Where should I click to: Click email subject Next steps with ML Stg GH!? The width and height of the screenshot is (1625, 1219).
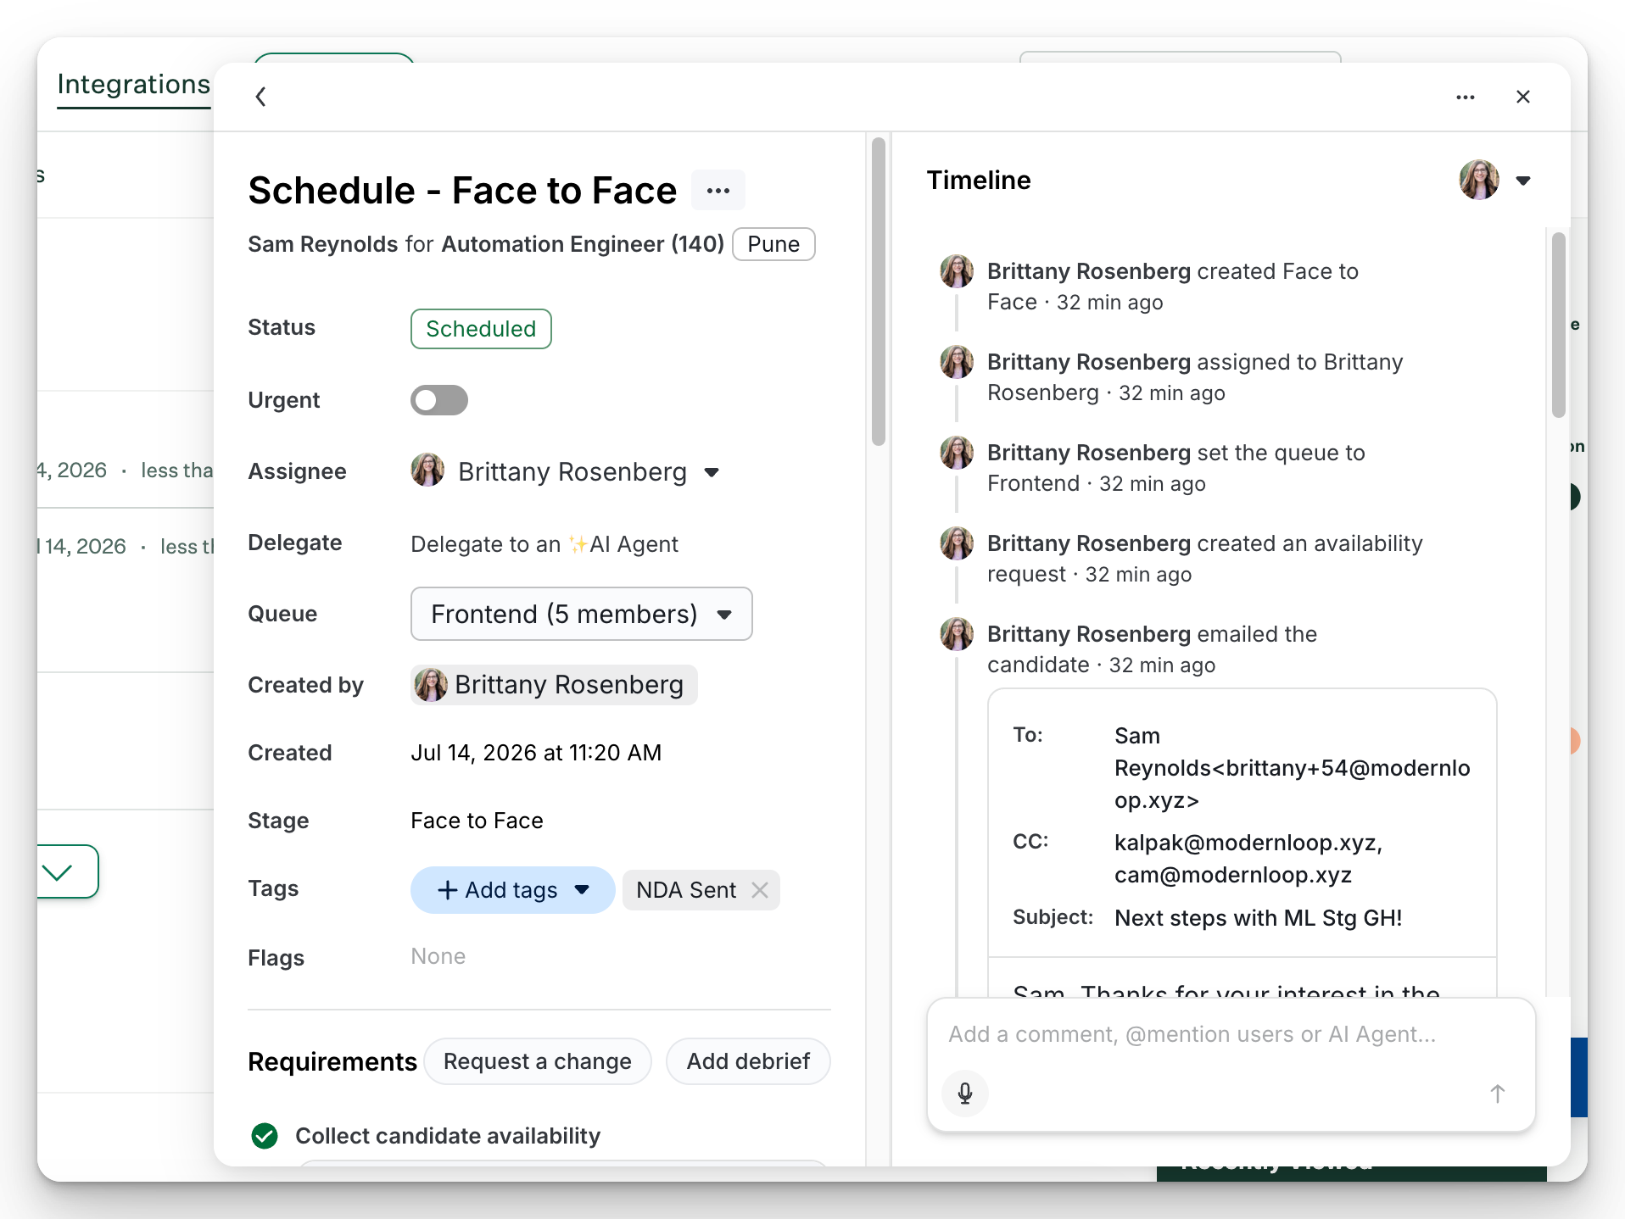coord(1258,918)
